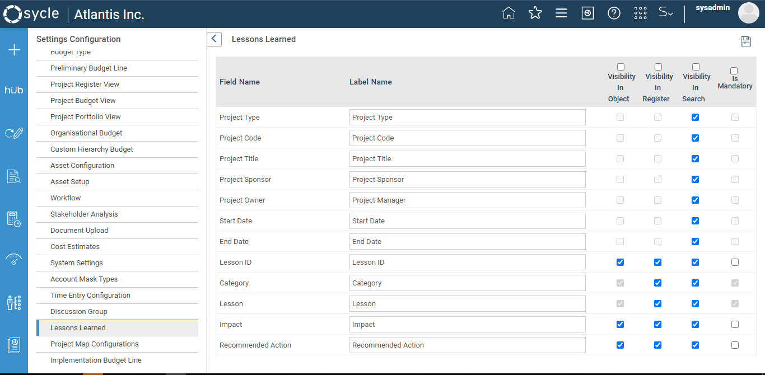Open Workflow settings
Image resolution: width=765 pixels, height=375 pixels.
tap(117, 198)
